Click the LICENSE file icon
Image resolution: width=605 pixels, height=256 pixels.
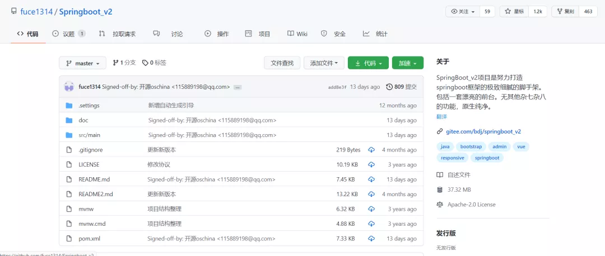(x=69, y=164)
